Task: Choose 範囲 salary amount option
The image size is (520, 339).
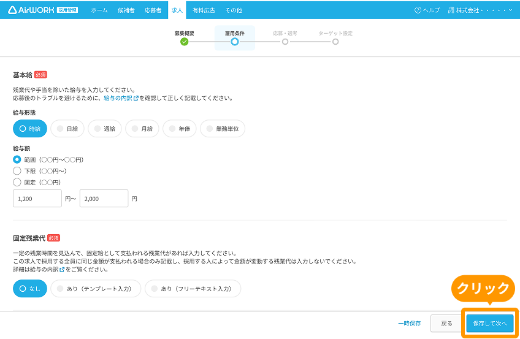Action: pos(17,160)
